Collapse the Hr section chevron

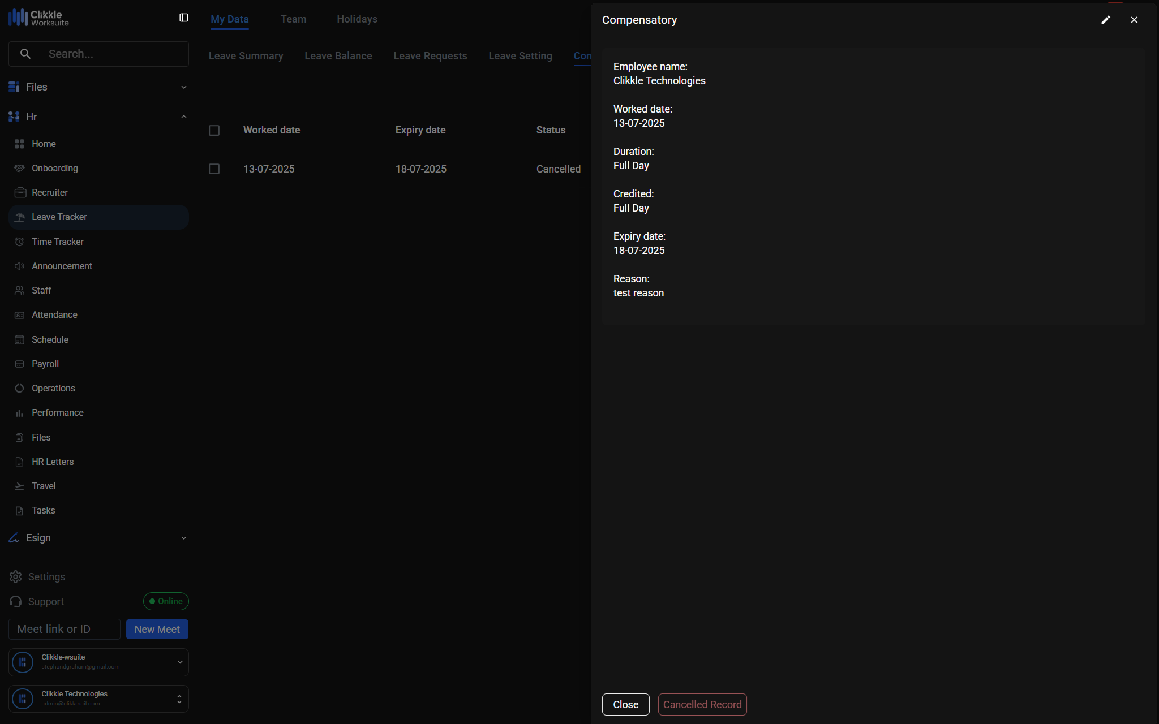click(x=183, y=117)
